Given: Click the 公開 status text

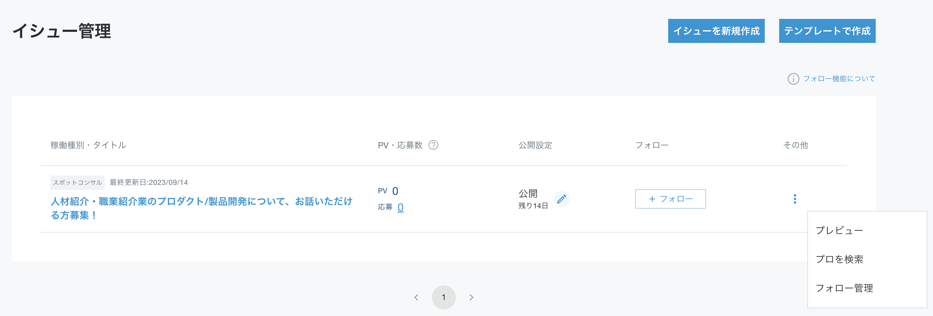Looking at the screenshot, I should tap(528, 194).
